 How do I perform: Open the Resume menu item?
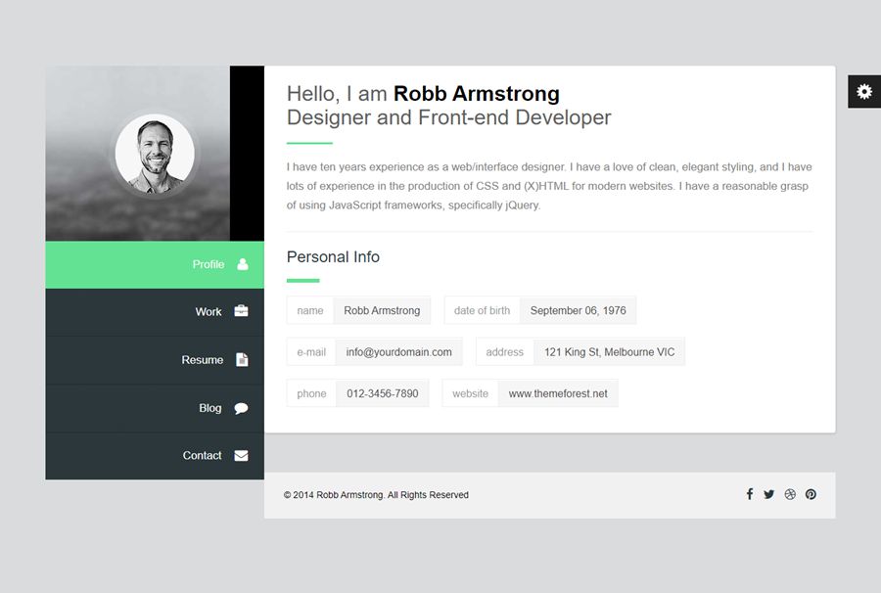pyautogui.click(x=202, y=359)
